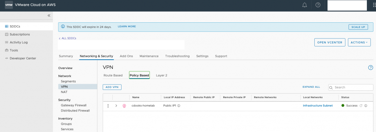This screenshot has height=132, width=376.
Task: Open the apps grid menu
Action: pyautogui.click(x=374, y=5)
